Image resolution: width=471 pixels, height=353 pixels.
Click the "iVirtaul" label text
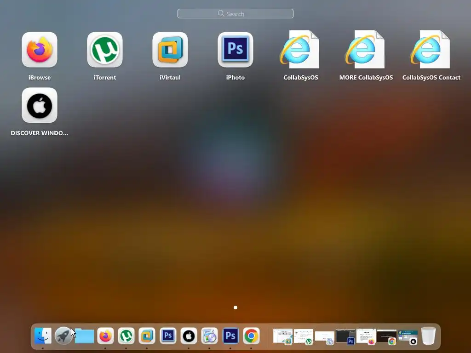pos(170,77)
